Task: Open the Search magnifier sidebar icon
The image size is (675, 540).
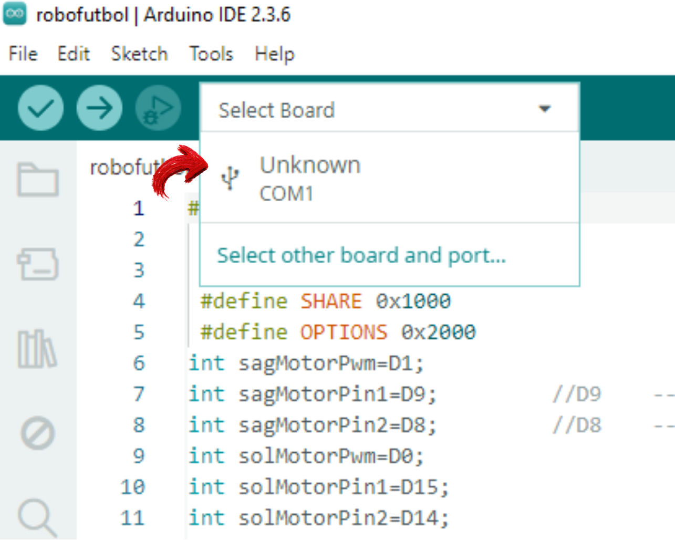Action: pos(37,518)
